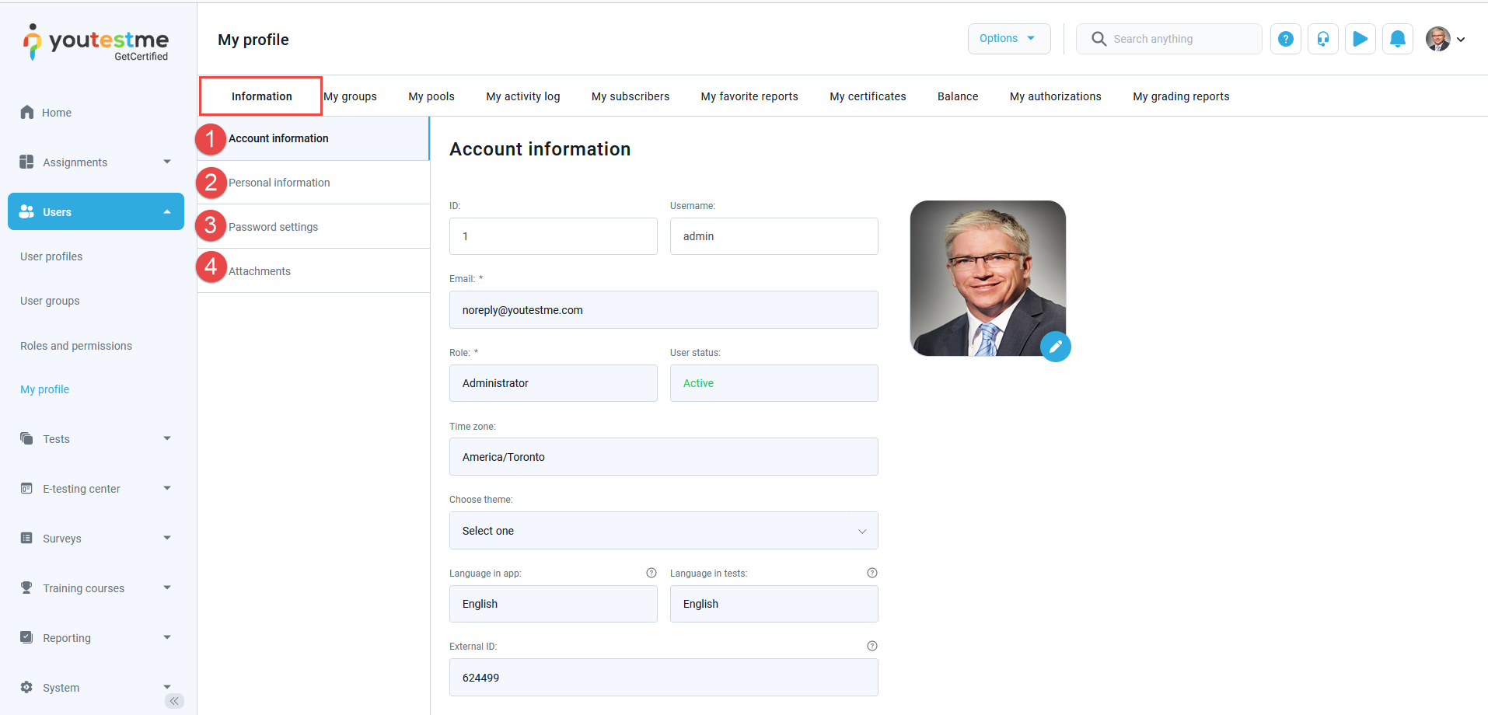
Task: Click the Users people icon
Action: pos(26,211)
